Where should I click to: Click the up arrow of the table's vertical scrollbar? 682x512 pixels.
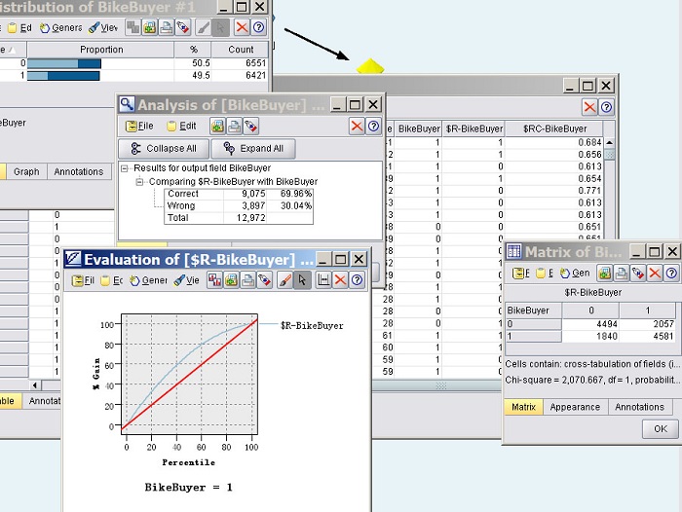point(609,142)
